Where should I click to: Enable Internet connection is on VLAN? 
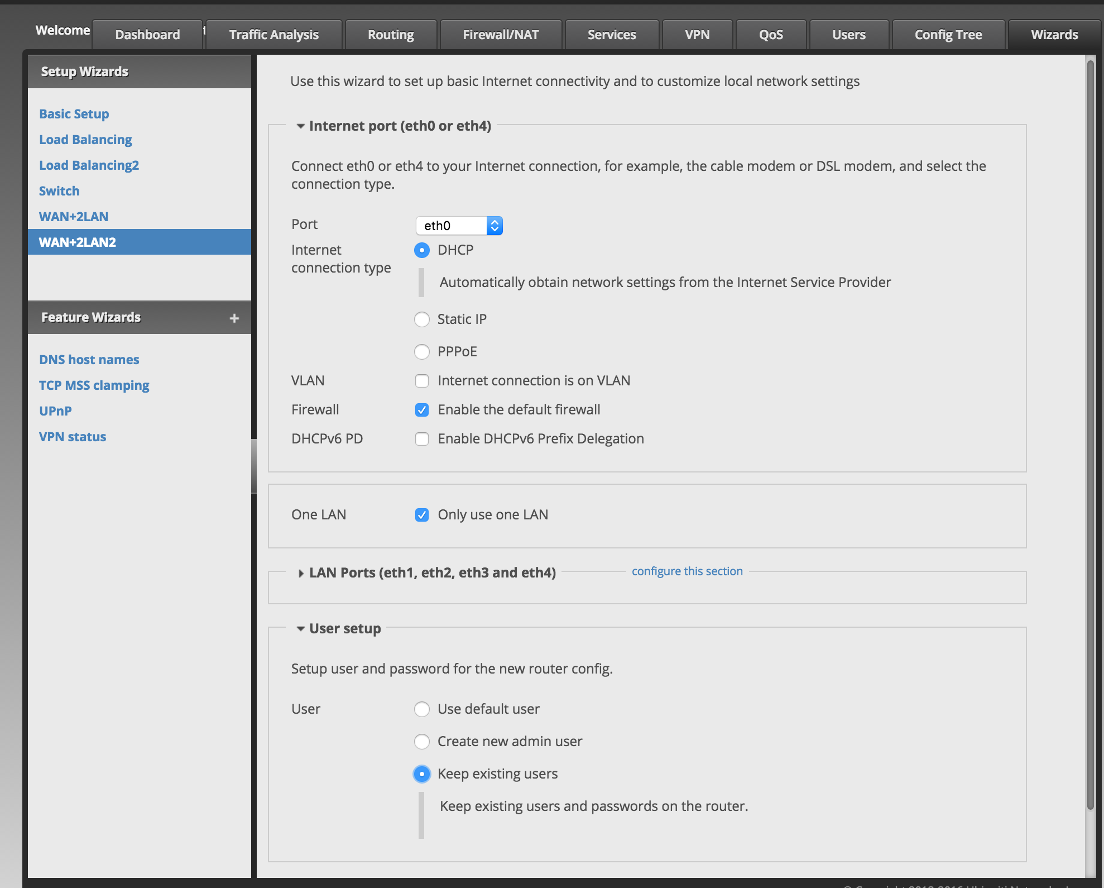421,380
